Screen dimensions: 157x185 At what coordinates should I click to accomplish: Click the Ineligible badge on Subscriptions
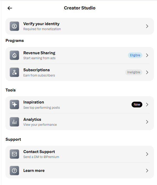point(134,72)
